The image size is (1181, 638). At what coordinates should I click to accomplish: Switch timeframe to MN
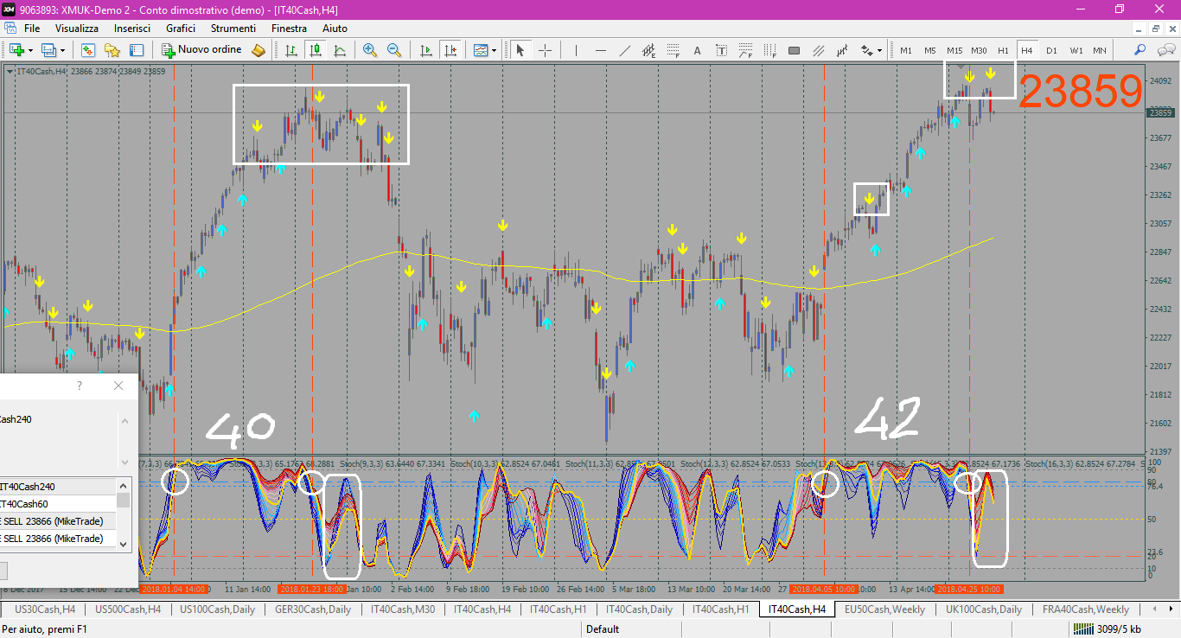tap(1099, 50)
